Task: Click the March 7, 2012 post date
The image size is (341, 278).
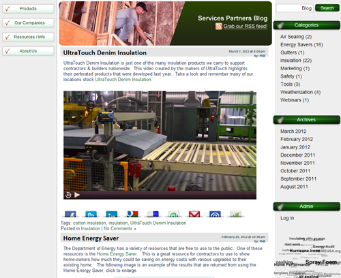Action: click(x=247, y=51)
